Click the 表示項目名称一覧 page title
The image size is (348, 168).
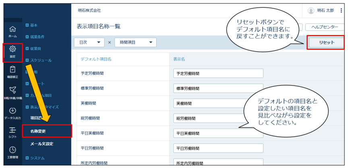pyautogui.click(x=99, y=27)
